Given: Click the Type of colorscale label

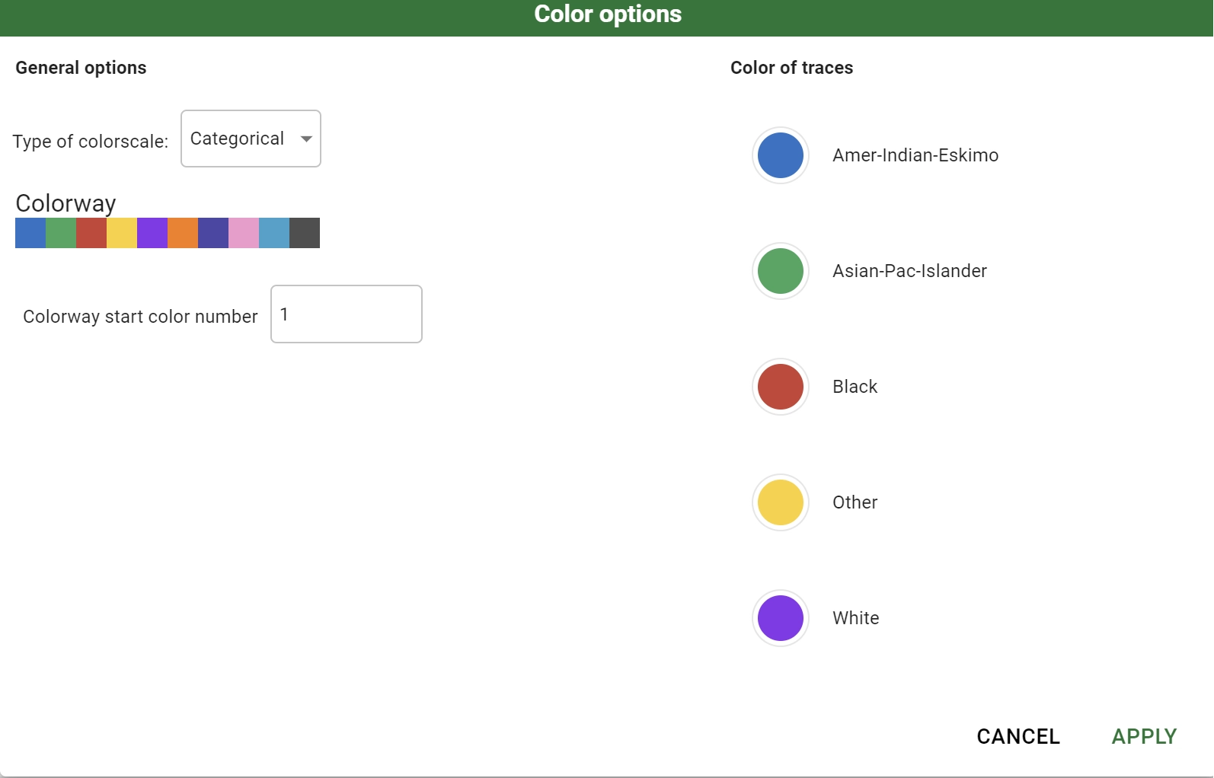Looking at the screenshot, I should pos(90,142).
